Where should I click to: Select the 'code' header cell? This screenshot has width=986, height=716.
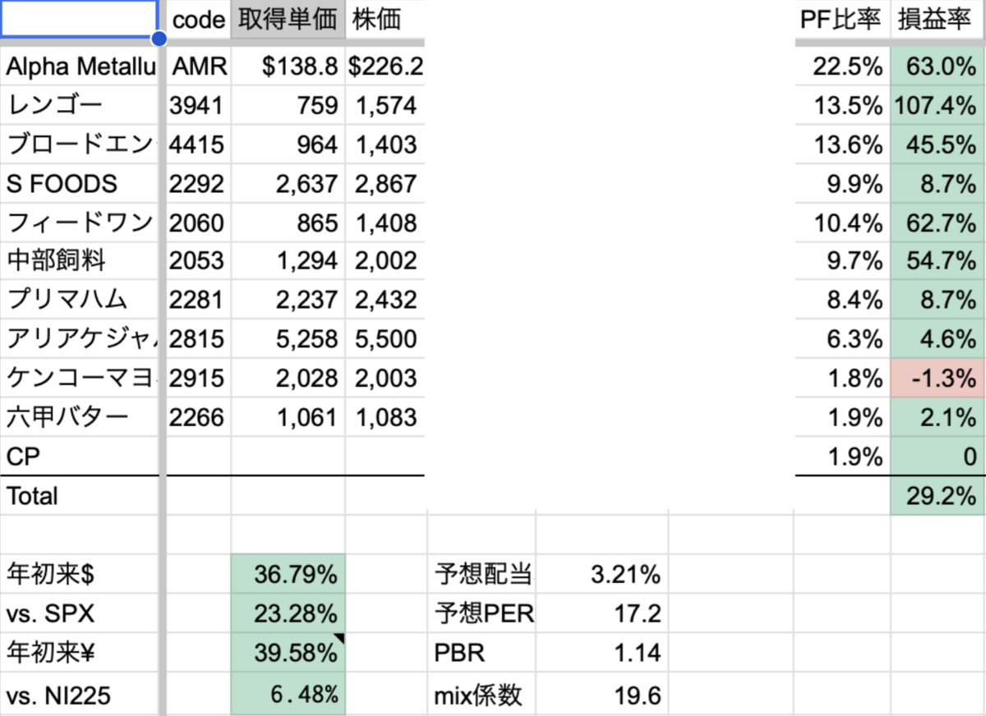tap(199, 20)
